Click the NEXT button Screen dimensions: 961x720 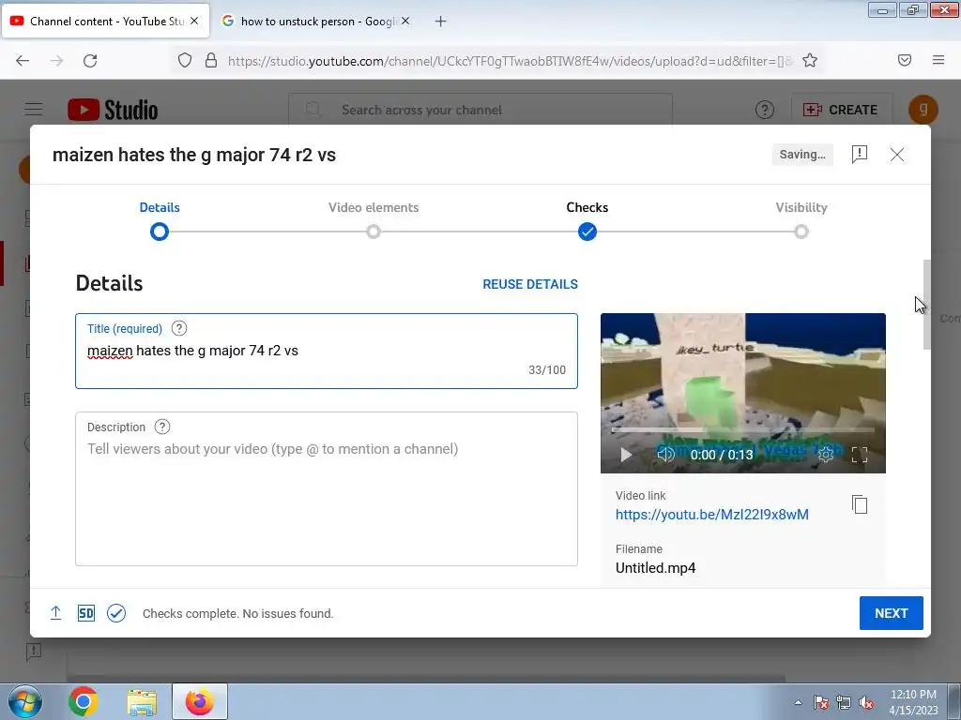tap(892, 613)
